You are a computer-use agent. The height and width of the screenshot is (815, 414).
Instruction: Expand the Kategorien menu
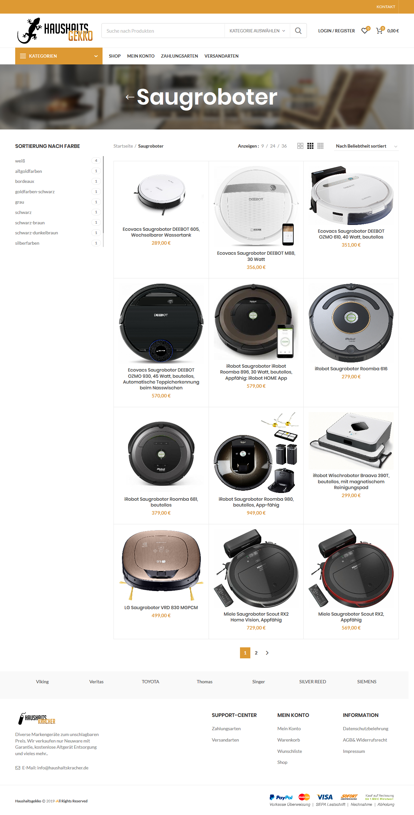point(59,56)
